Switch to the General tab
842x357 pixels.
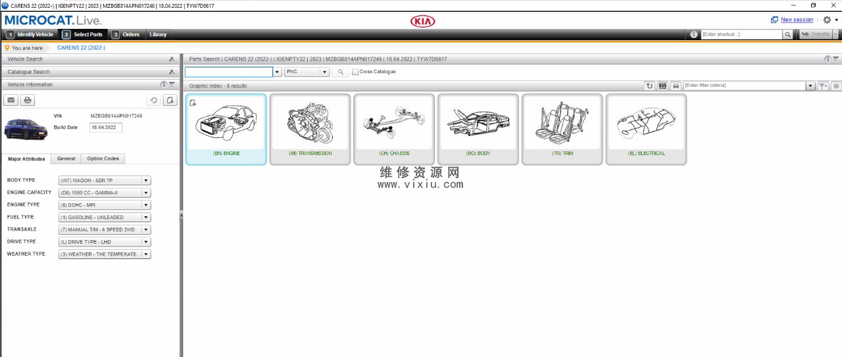pos(66,158)
